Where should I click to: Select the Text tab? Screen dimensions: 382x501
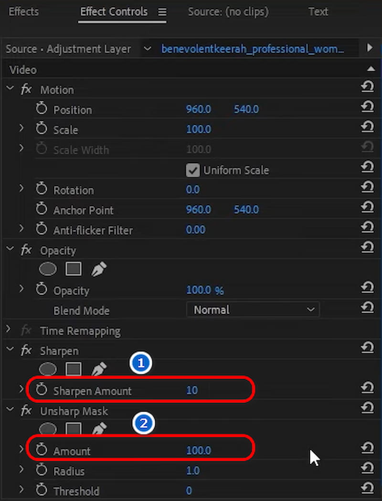pyautogui.click(x=318, y=11)
